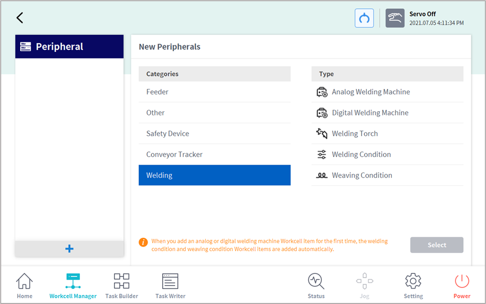Open the Task Builder tab
Screen dimensions: 486x304
(x=122, y=286)
